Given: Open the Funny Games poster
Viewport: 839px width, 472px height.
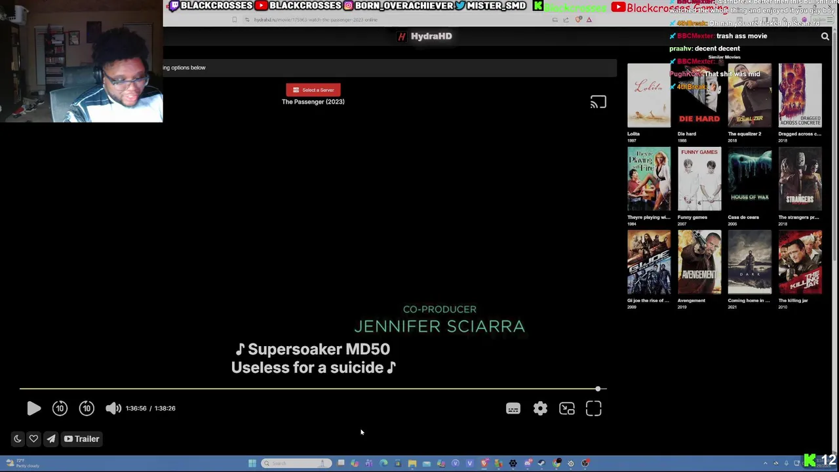Looking at the screenshot, I should point(699,179).
